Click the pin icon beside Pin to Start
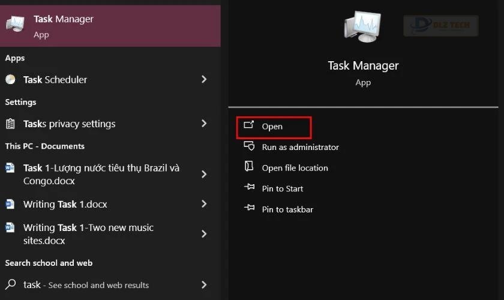 click(x=249, y=187)
